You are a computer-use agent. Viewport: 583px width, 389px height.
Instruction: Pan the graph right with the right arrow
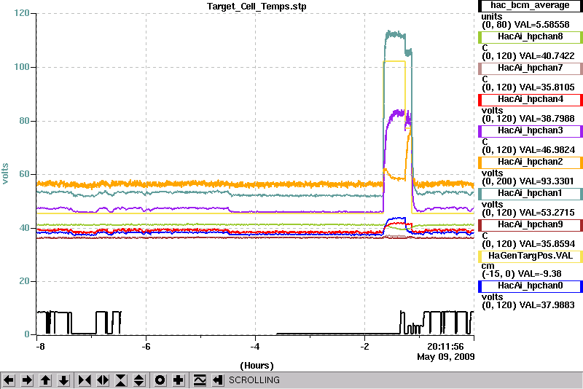pyautogui.click(x=27, y=380)
